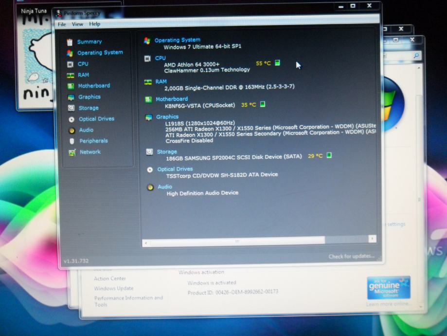Click Storage disk icon in sidebar
447x336 pixels.
point(72,108)
